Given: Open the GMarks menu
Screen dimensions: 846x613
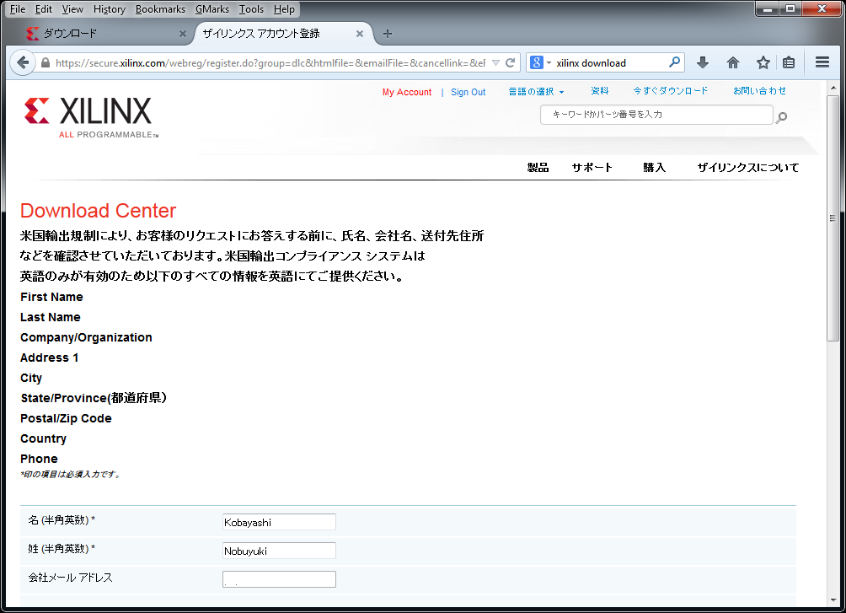Looking at the screenshot, I should [212, 9].
